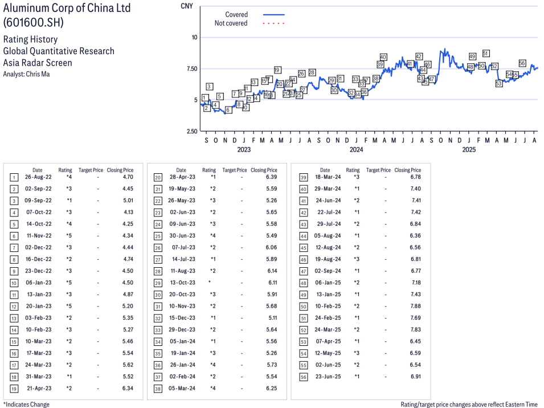Select the 15-Dec-23 date cell
544x408 pixels.
[x=182, y=318]
